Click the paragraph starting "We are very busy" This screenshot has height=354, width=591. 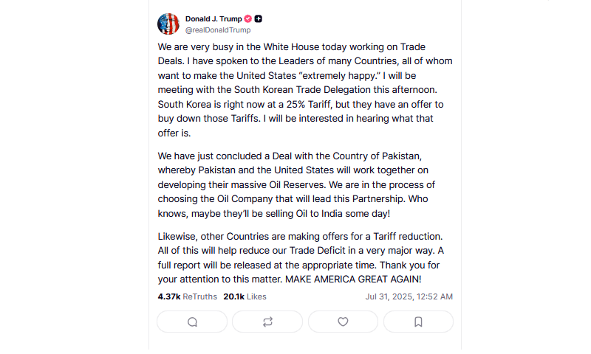click(x=304, y=89)
